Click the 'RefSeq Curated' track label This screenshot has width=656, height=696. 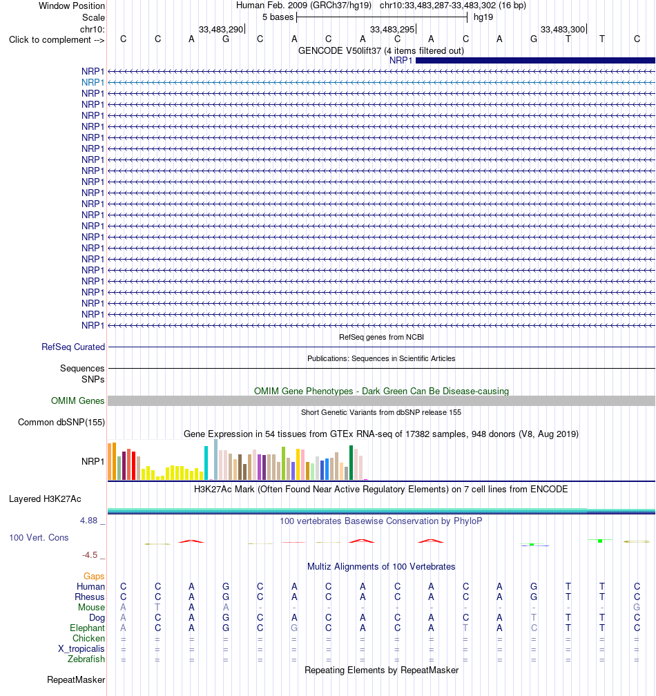click(73, 347)
